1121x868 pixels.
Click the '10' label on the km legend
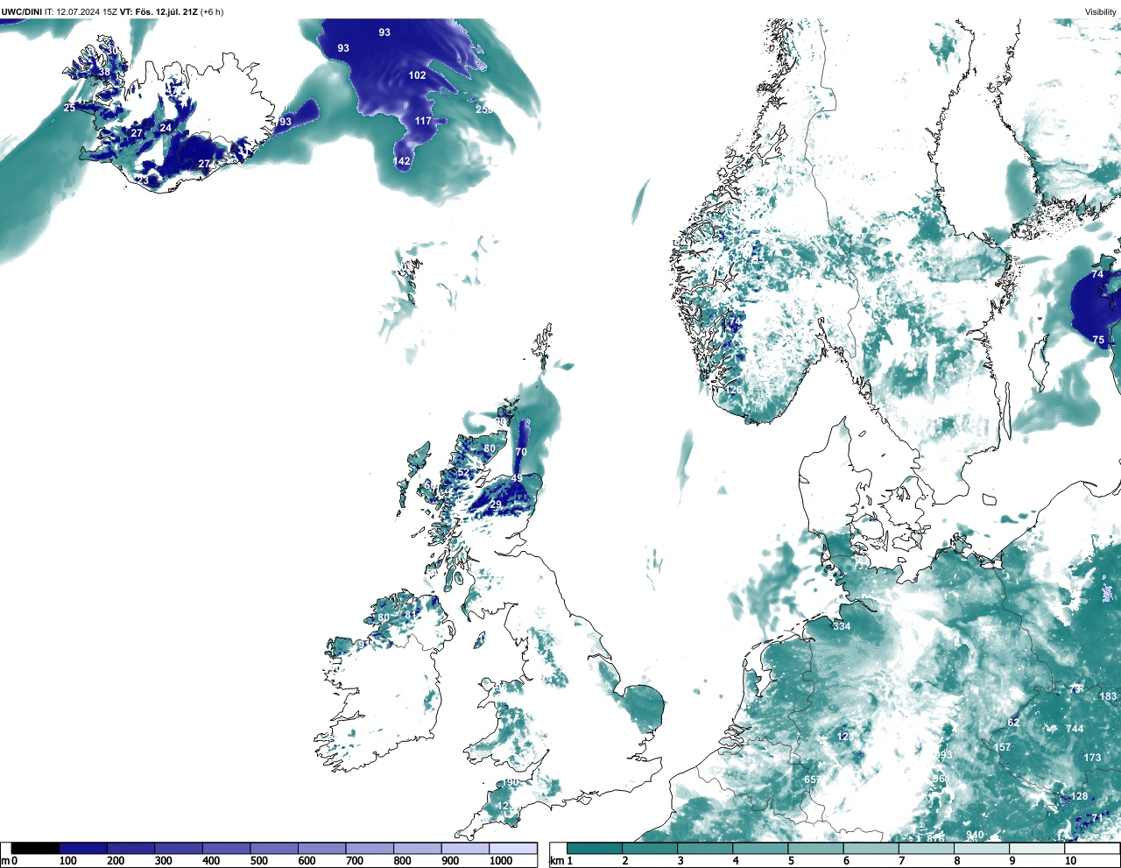point(1070,861)
